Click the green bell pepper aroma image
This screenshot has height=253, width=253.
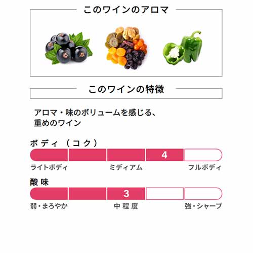(183, 48)
